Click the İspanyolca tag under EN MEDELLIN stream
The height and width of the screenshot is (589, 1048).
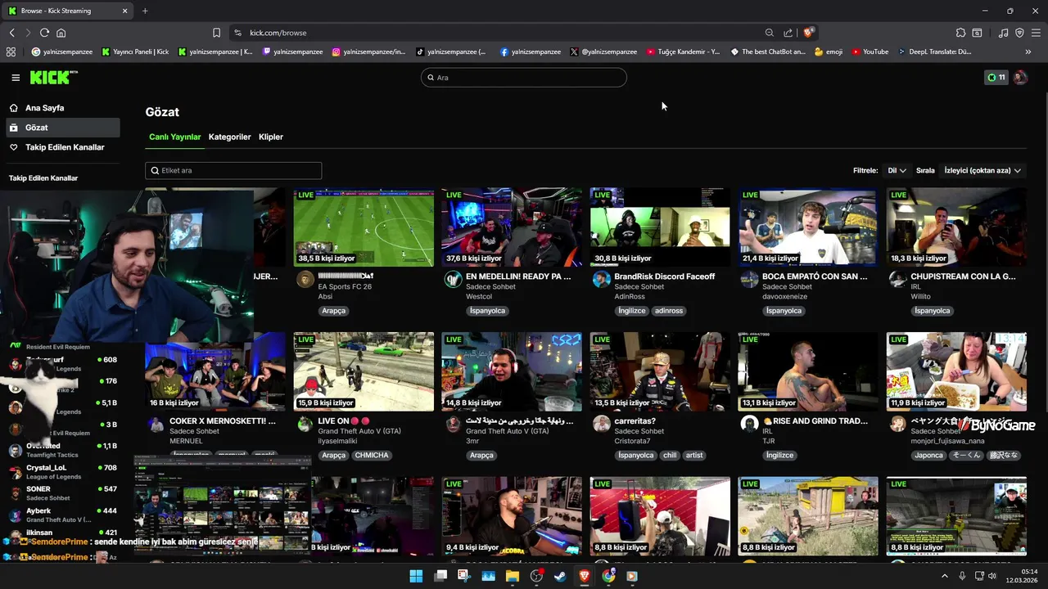(487, 311)
